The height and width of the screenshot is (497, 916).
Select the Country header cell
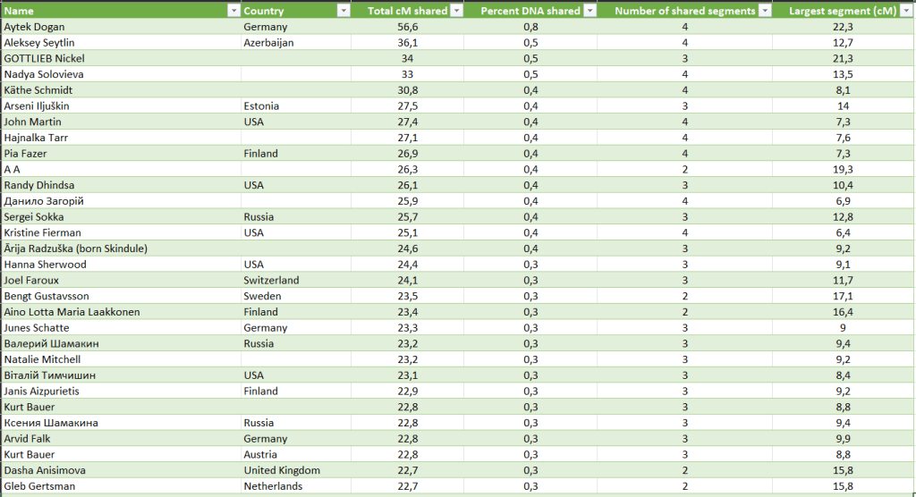click(286, 11)
